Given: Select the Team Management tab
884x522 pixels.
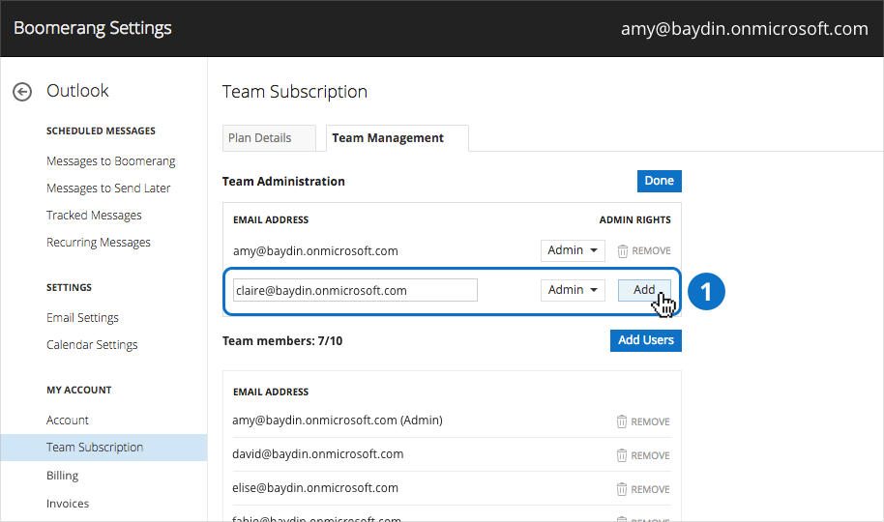Looking at the screenshot, I should click(397, 138).
